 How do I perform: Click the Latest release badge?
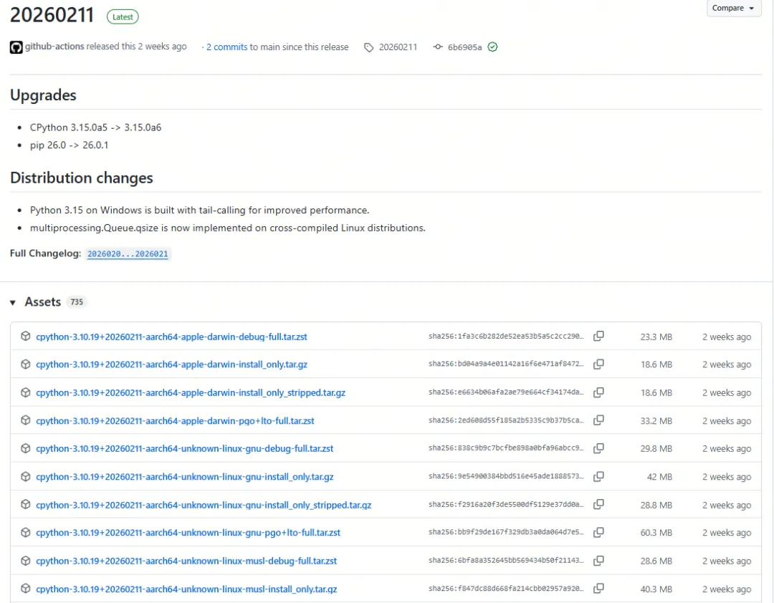pos(123,16)
